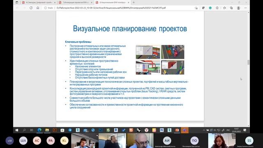Click the vertical scrollbar thumb of PDF viewer
This screenshot has width=263, height=148.
(248, 62)
